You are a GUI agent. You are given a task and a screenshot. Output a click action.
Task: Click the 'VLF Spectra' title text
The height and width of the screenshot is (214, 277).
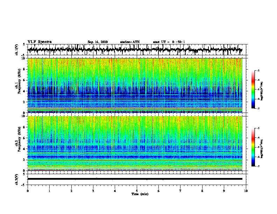[40, 42]
